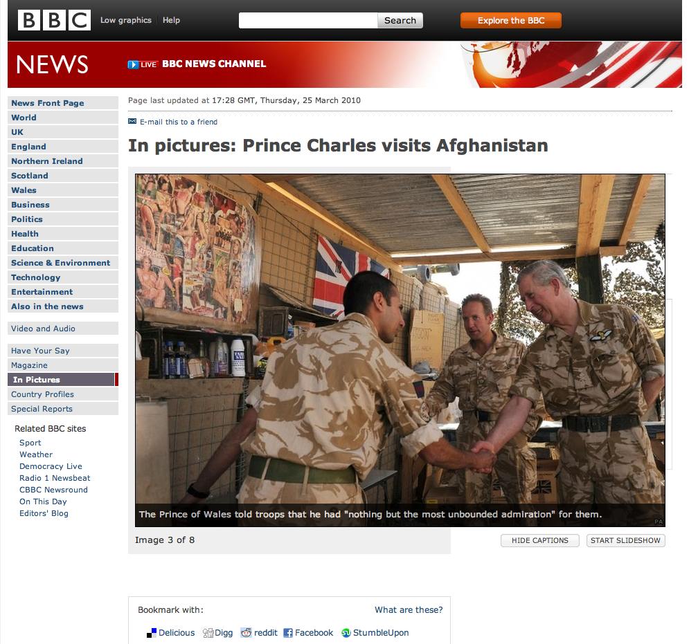The image size is (689, 644).
Task: Click the Facebook bookmark icon
Action: pyautogui.click(x=288, y=632)
